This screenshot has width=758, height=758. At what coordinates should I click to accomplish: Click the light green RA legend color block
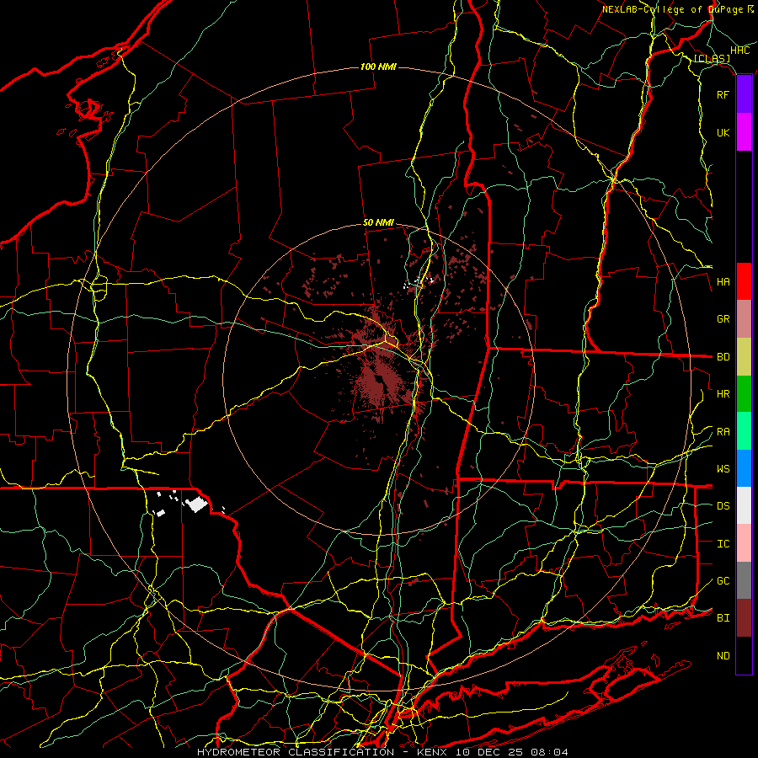click(744, 431)
